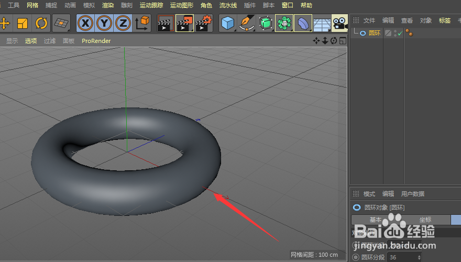Open the 模拟 menu
The width and height of the screenshot is (461, 262).
click(89, 5)
